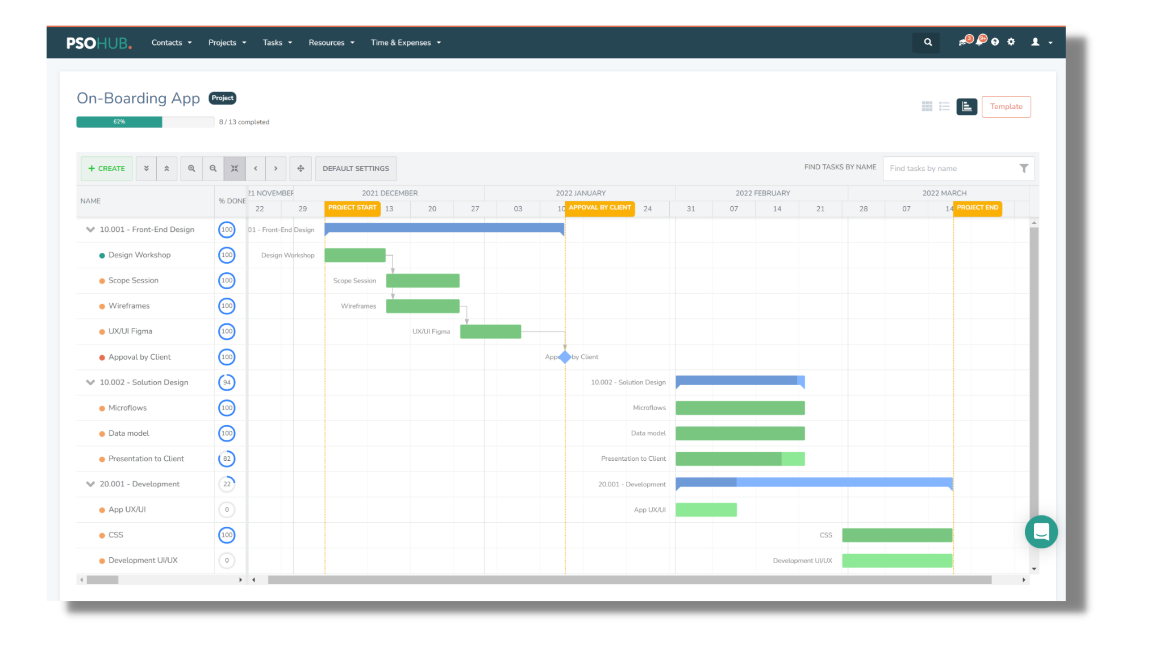Open the global search icon in the header
Screen dimensions: 1151x650
[927, 42]
